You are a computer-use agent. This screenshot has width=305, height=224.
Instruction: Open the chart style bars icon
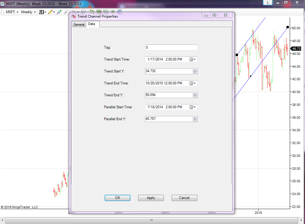click(42, 12)
